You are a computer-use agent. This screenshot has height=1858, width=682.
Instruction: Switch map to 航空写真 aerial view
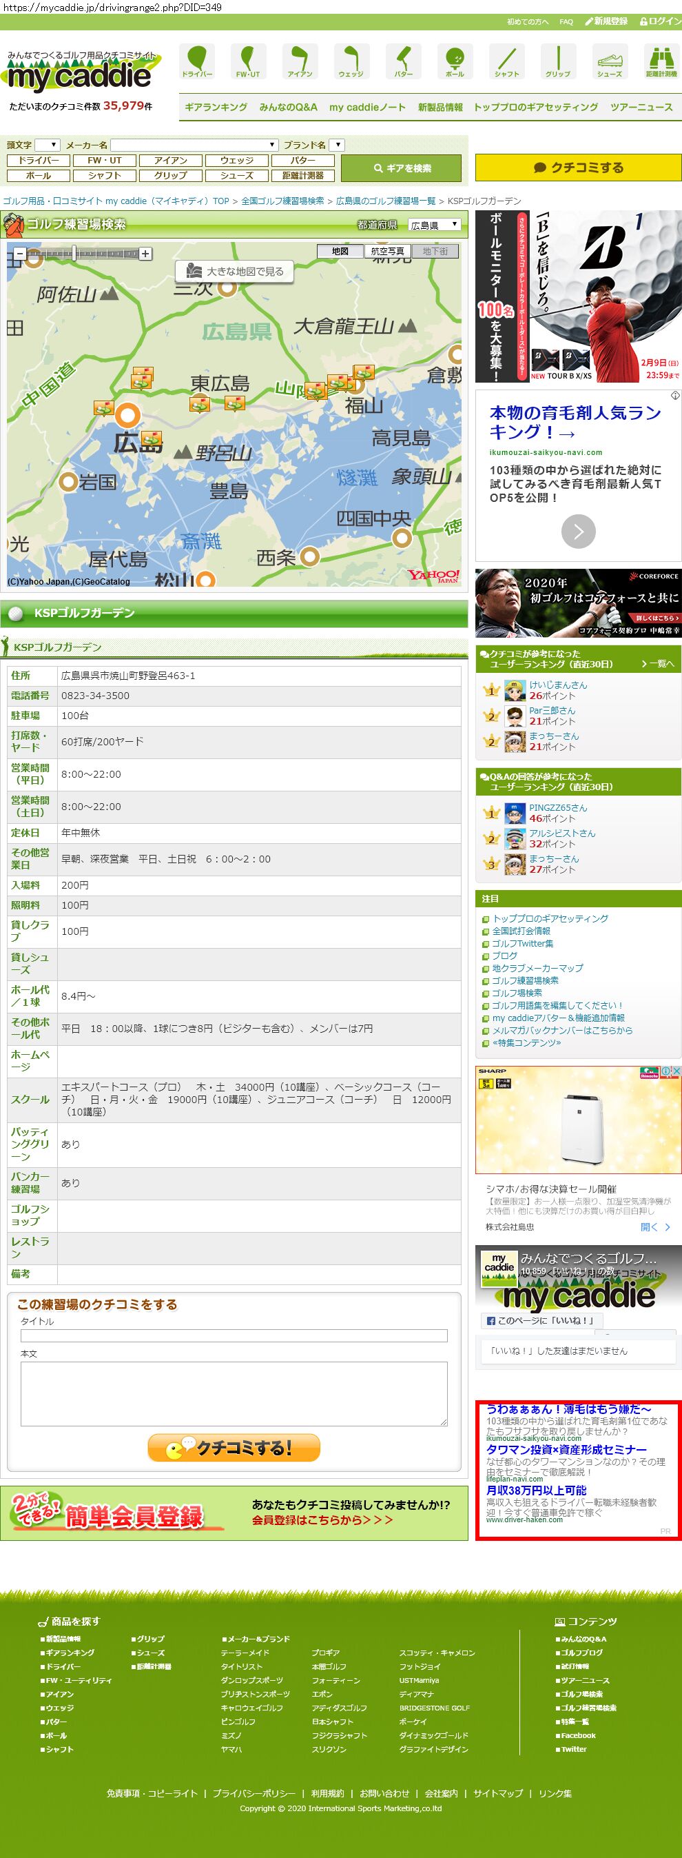click(x=387, y=251)
